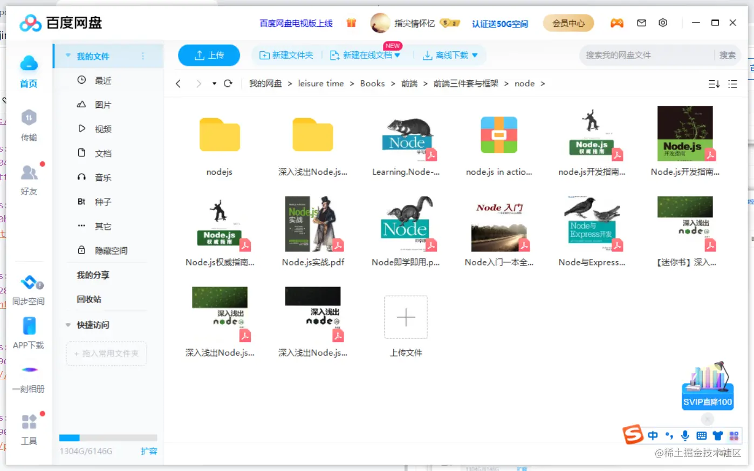This screenshot has height=471, width=754.
Task: Click the user avatar picture
Action: (x=380, y=23)
